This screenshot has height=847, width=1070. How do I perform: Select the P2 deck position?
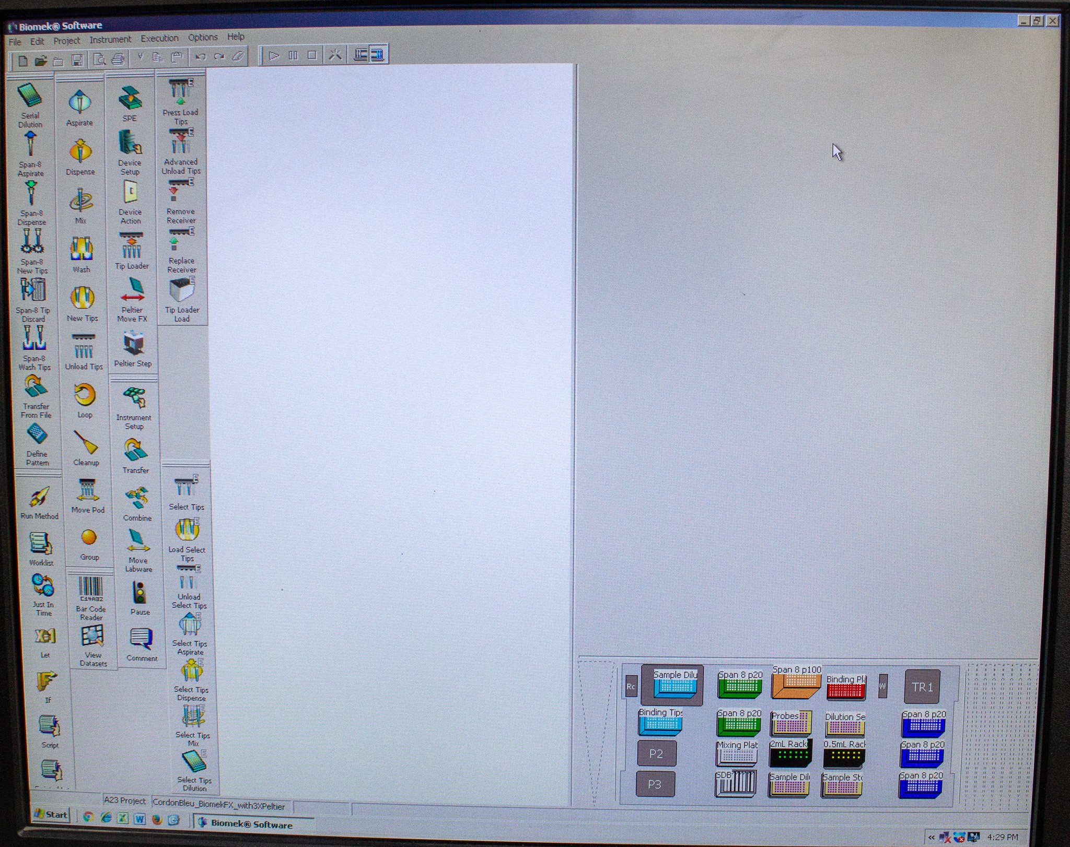pos(656,753)
